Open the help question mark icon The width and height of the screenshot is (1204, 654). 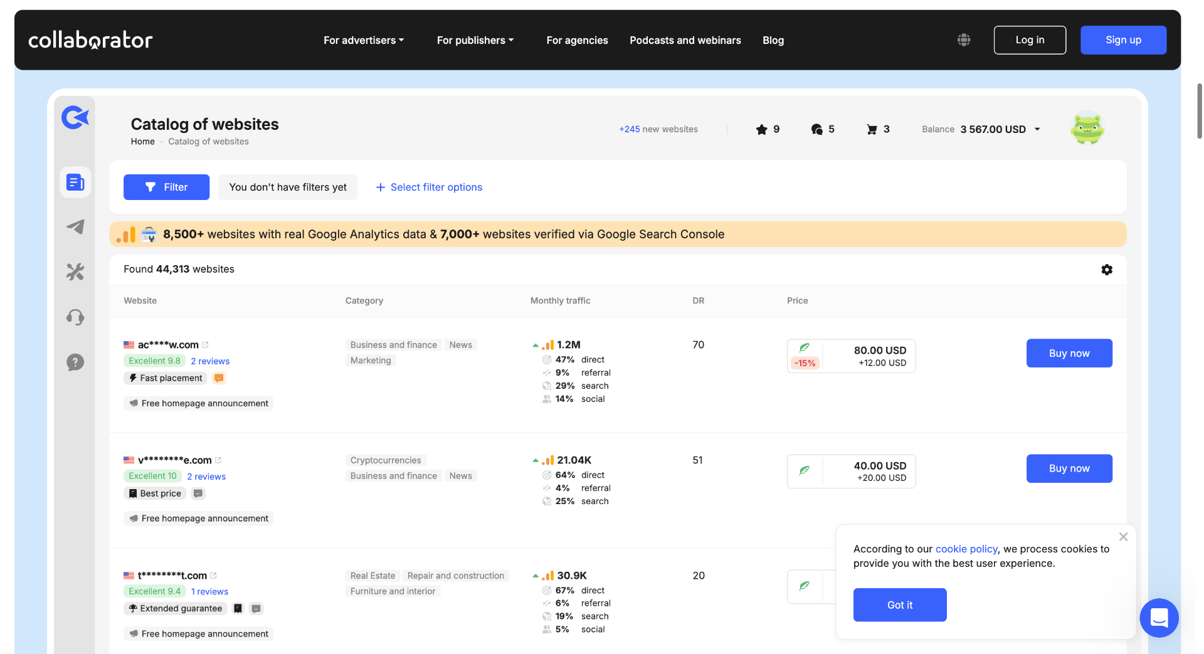point(75,362)
